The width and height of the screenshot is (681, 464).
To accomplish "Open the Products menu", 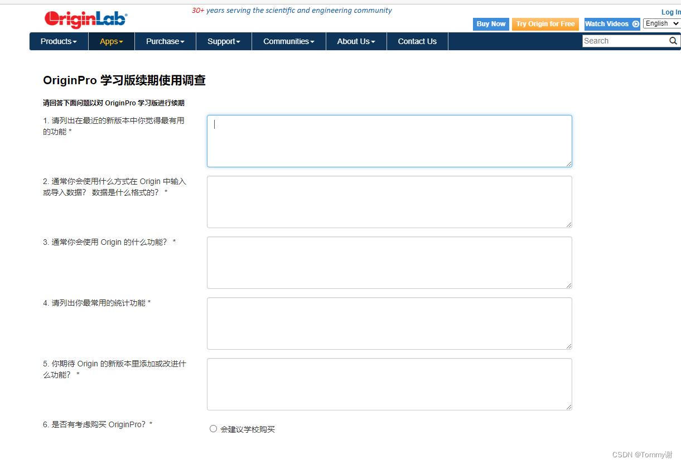I will click(x=59, y=41).
